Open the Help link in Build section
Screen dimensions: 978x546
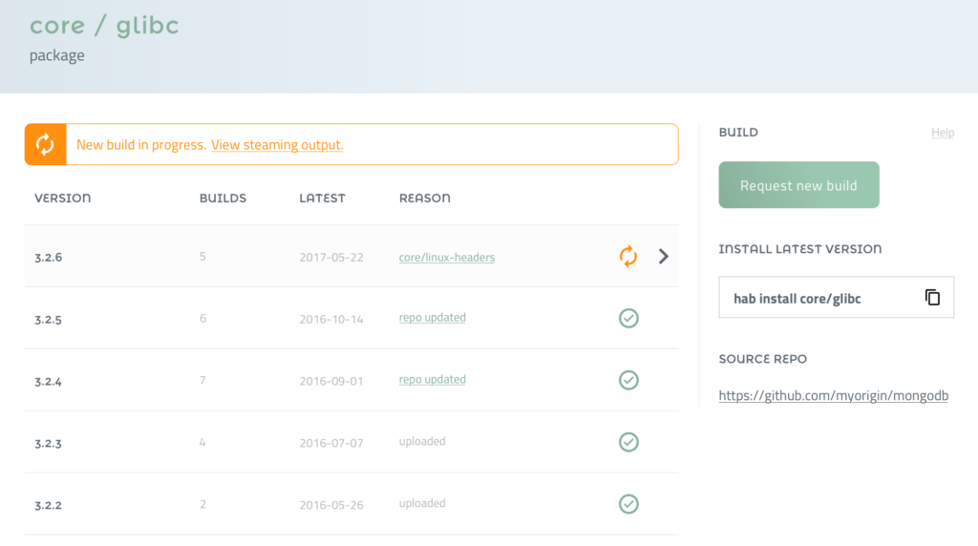pos(942,133)
